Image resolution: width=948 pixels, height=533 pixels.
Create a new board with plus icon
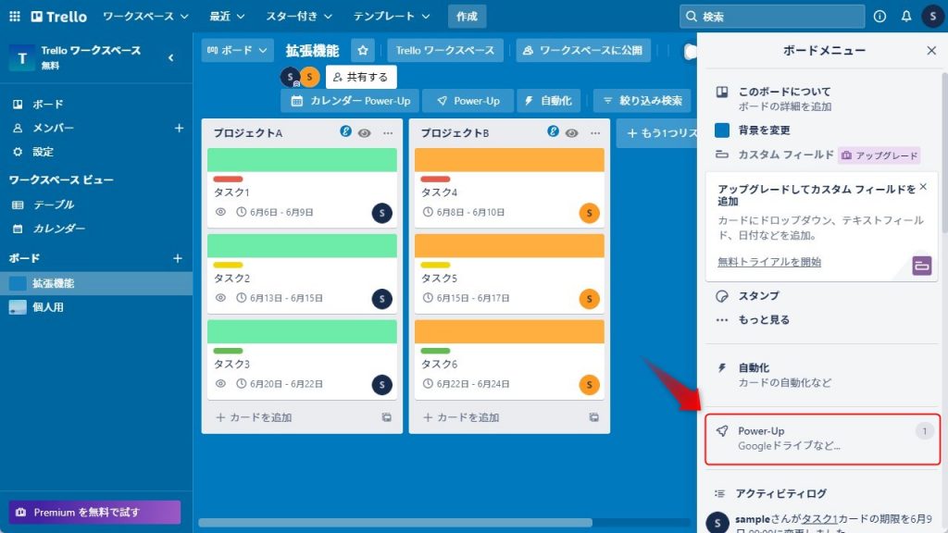[x=178, y=258]
